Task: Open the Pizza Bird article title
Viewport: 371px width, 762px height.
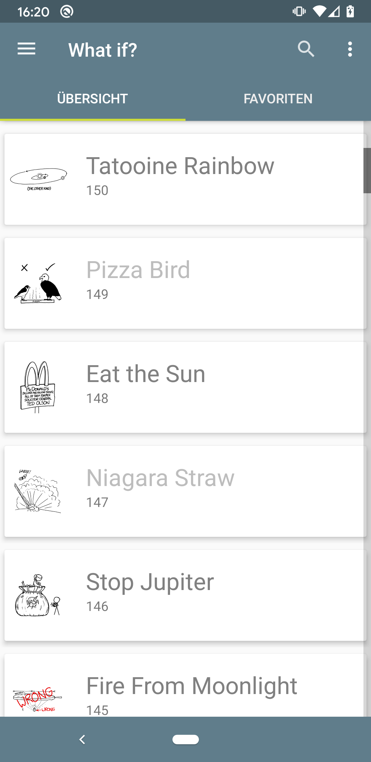Action: coord(138,270)
